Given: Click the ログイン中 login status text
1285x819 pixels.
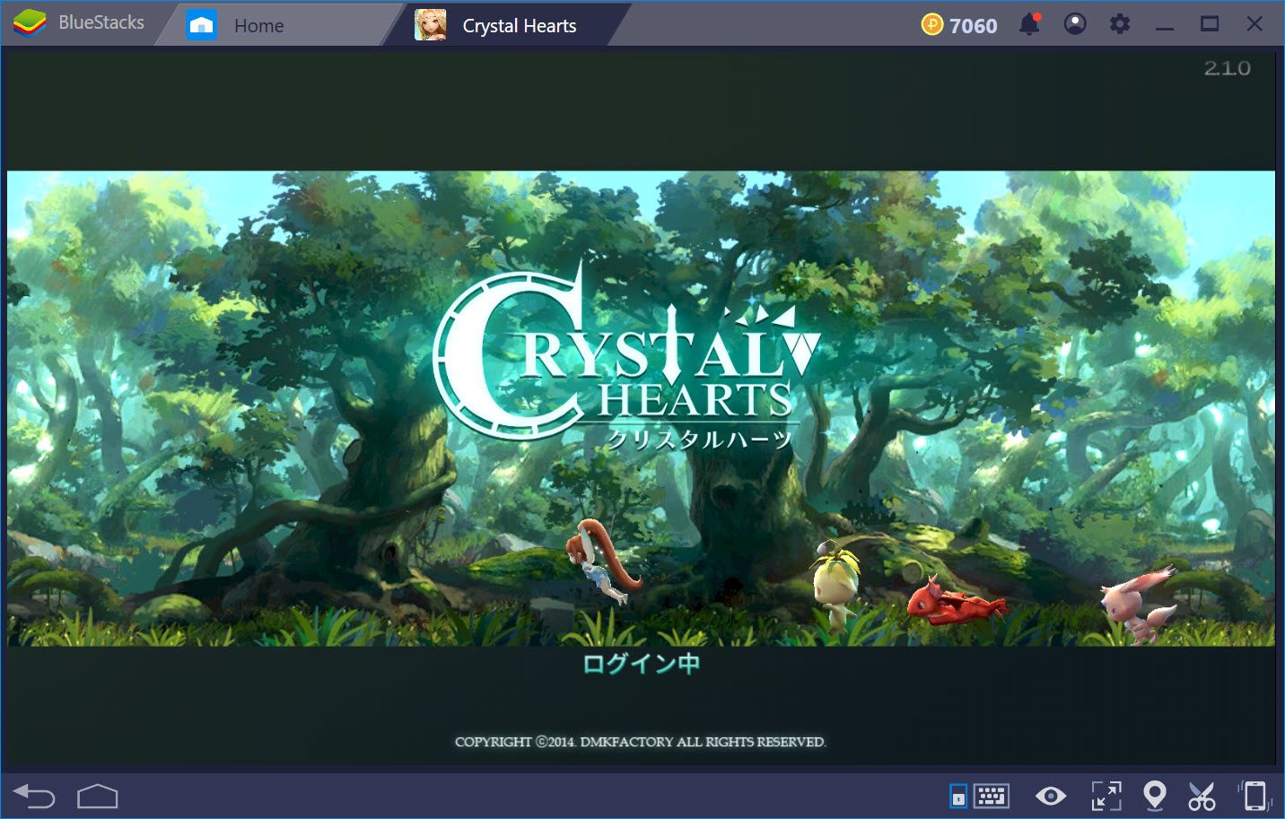Looking at the screenshot, I should pyautogui.click(x=641, y=664).
